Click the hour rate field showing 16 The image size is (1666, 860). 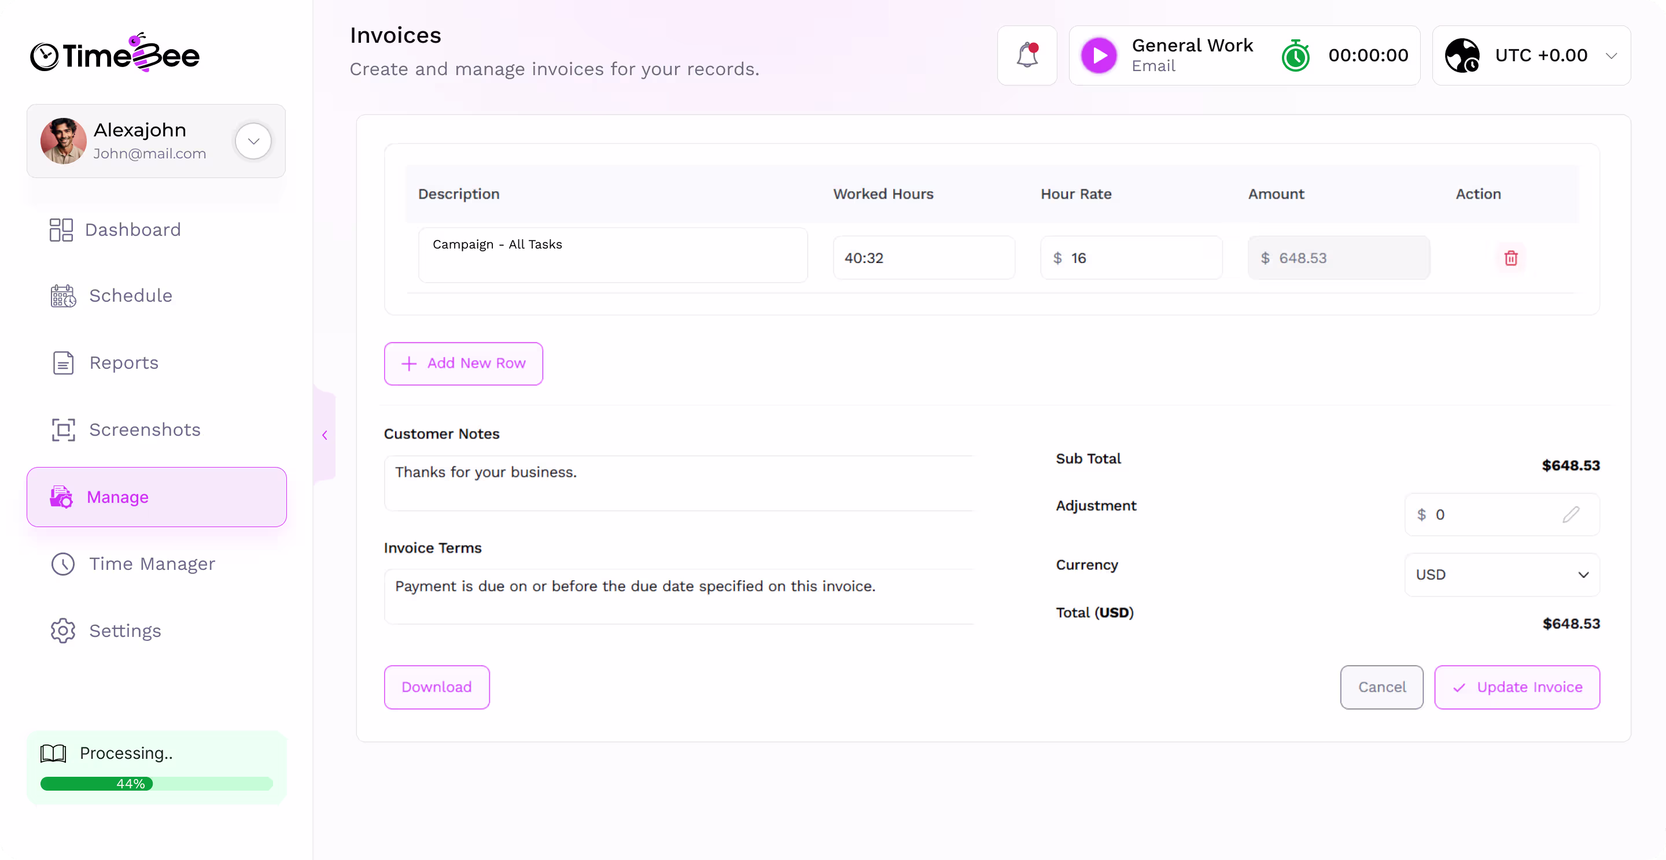(x=1131, y=258)
